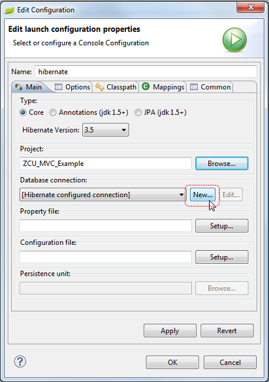The height and width of the screenshot is (382, 269).
Task: Open Setup for Configuration file
Action: coord(222,257)
